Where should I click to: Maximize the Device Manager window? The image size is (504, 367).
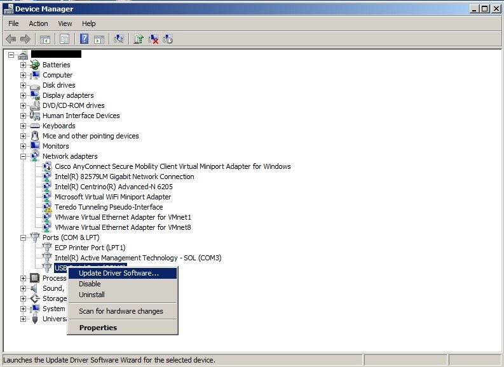485,9
